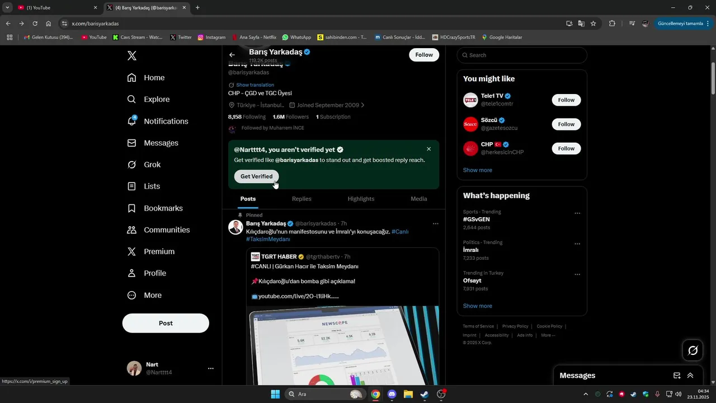
Task: Switch to the Highlights tab
Action: tap(361, 199)
